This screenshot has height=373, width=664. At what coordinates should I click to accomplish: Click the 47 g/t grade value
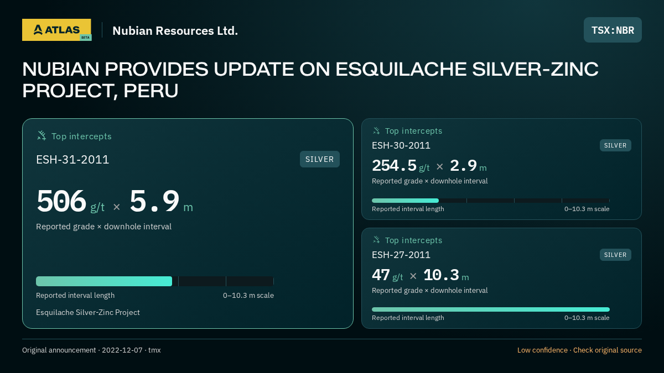387,275
